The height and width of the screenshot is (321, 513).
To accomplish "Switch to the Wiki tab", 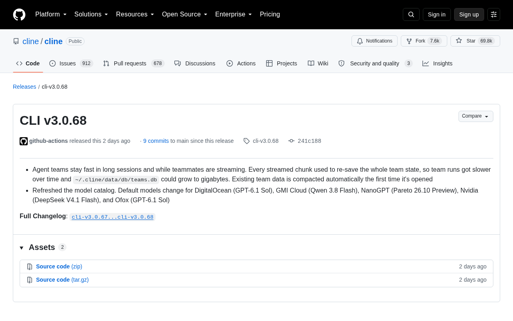I will pos(318,63).
